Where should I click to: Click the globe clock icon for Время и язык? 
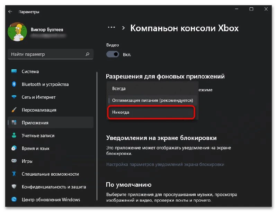click(14, 148)
